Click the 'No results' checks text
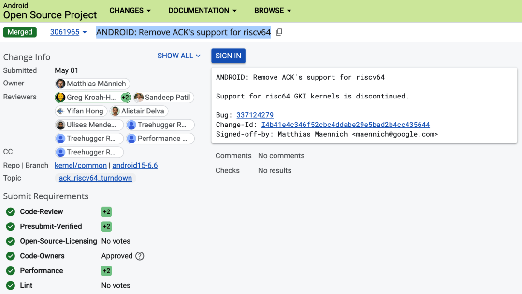The width and height of the screenshot is (522, 294). [x=275, y=170]
